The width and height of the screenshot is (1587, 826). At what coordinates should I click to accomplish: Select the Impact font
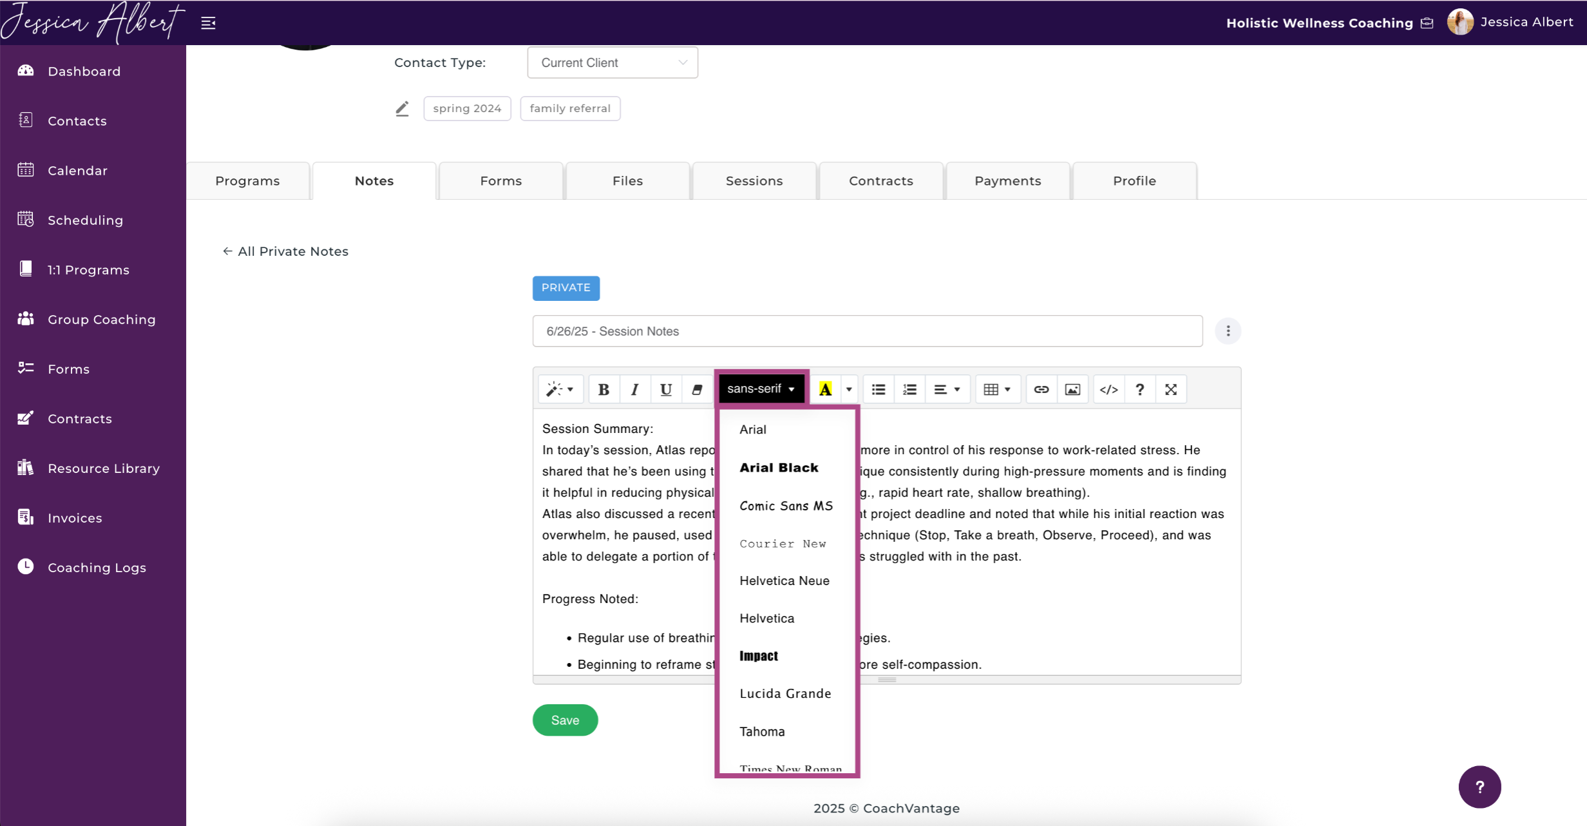point(786,656)
